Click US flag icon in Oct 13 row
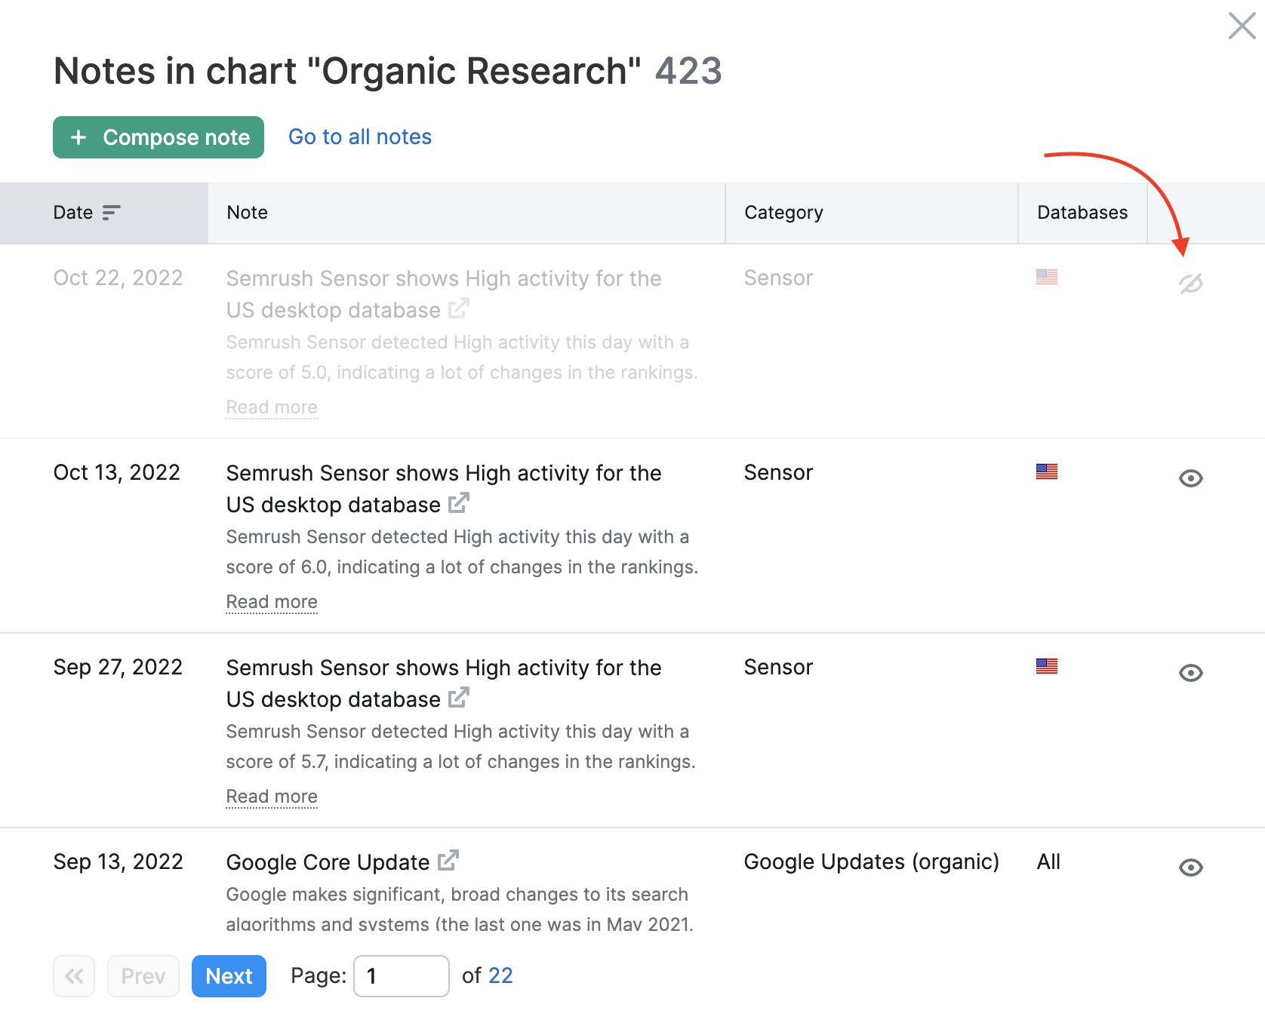 click(x=1046, y=472)
